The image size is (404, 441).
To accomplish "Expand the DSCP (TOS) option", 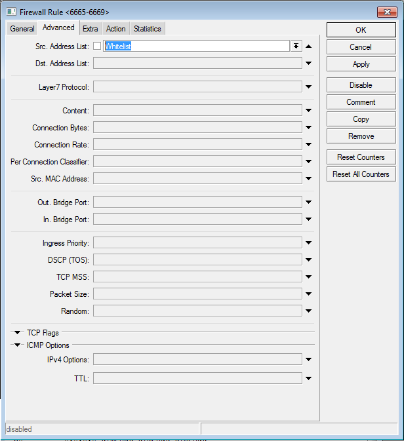I will tap(308, 260).
